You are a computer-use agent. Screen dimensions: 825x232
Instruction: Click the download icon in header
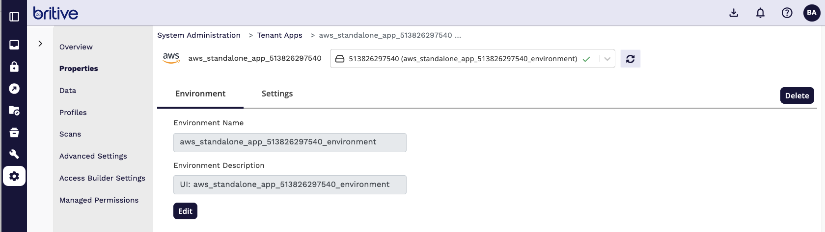(x=734, y=13)
